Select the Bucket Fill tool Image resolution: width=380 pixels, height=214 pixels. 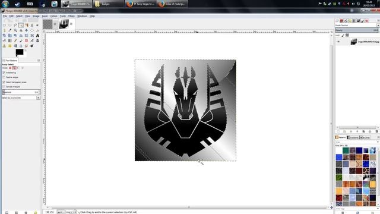(4, 40)
